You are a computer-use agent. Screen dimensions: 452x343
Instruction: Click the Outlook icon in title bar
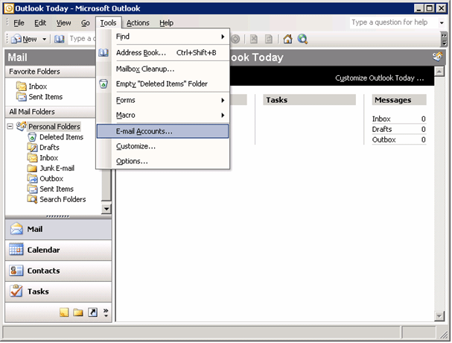[9, 8]
